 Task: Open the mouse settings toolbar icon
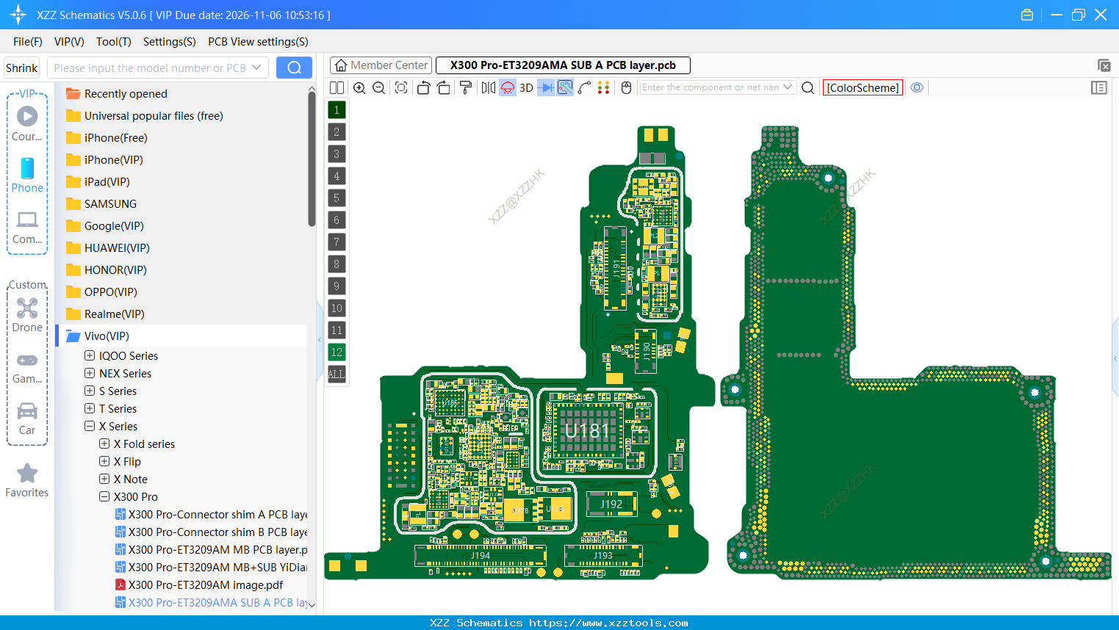pyautogui.click(x=625, y=87)
